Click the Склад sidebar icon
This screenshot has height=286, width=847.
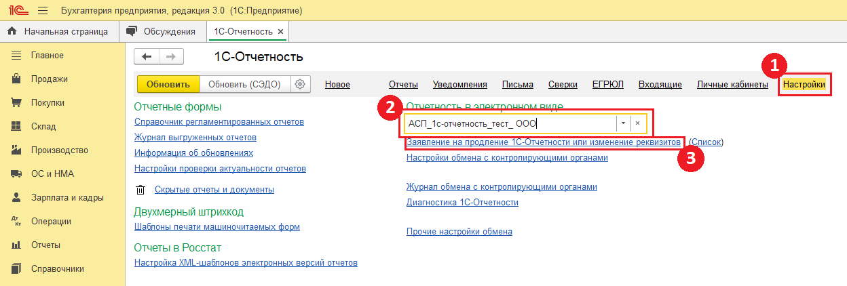pyautogui.click(x=16, y=126)
